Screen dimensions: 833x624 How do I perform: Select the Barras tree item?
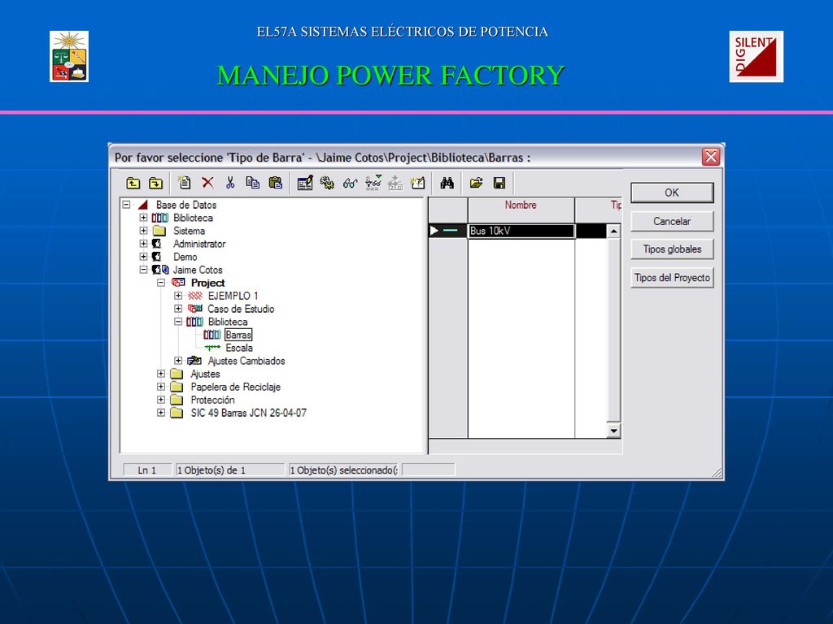pos(238,335)
